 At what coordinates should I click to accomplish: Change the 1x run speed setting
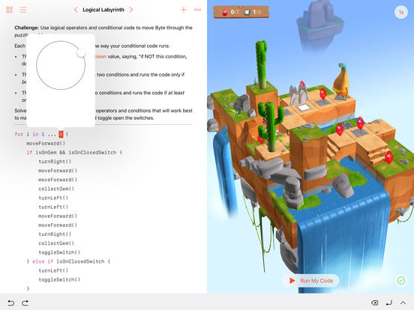click(401, 12)
